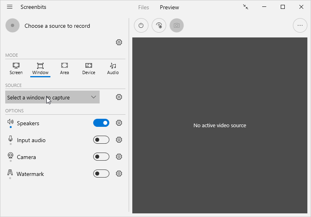Choose Area capture mode
Screen dimensions: 311x217
(65, 69)
